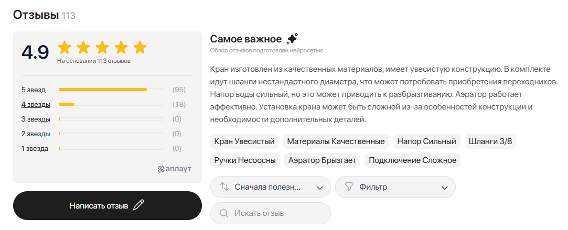The width and height of the screenshot is (568, 230).
Task: Click the chevron on the sort dropdown
Action: click(x=319, y=188)
